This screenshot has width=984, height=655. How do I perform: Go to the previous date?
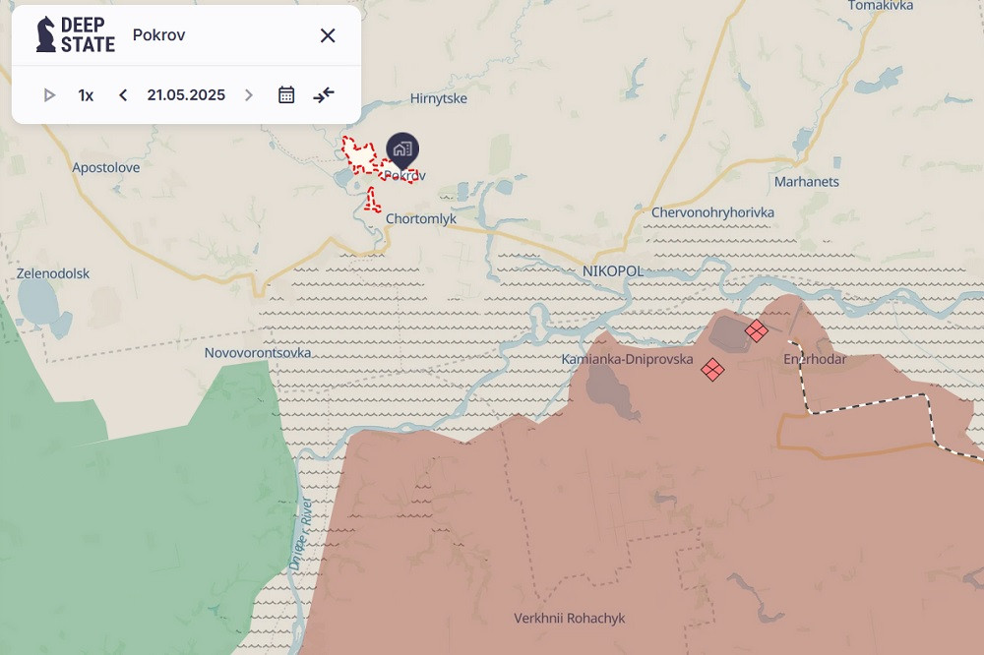pyautogui.click(x=123, y=95)
